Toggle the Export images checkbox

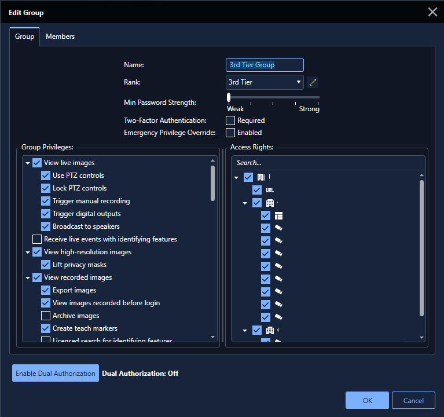pyautogui.click(x=46, y=290)
